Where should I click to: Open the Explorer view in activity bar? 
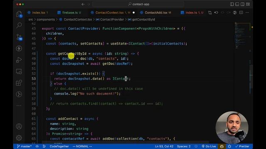click(x=19, y=14)
